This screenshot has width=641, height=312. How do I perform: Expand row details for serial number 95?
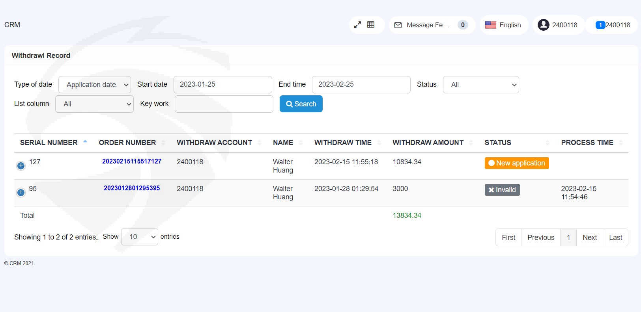coord(21,193)
